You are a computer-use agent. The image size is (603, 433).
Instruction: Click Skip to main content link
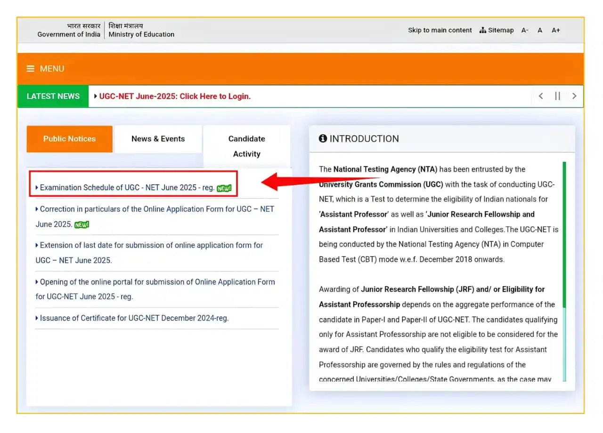440,30
